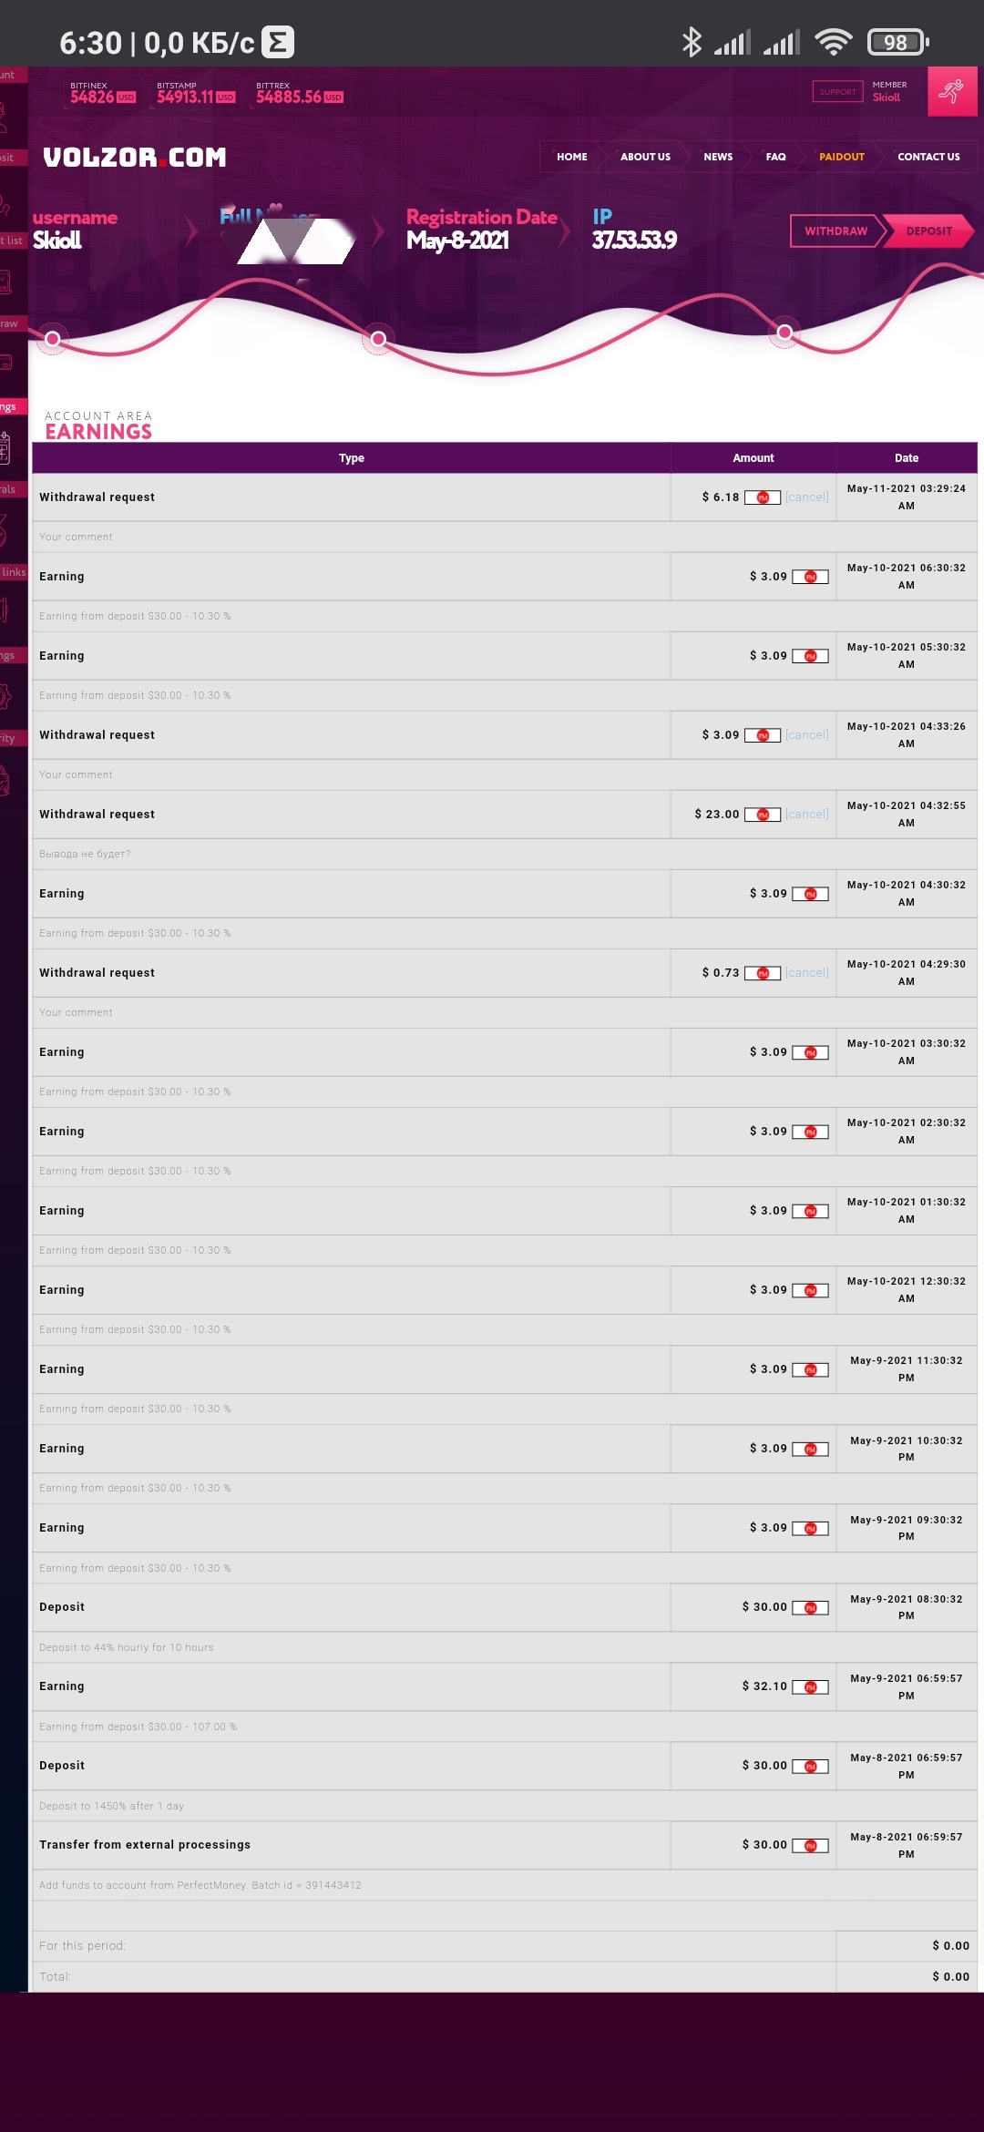Click the pink DEPOSIT button
The width and height of the screenshot is (984, 2132).
[x=928, y=231]
